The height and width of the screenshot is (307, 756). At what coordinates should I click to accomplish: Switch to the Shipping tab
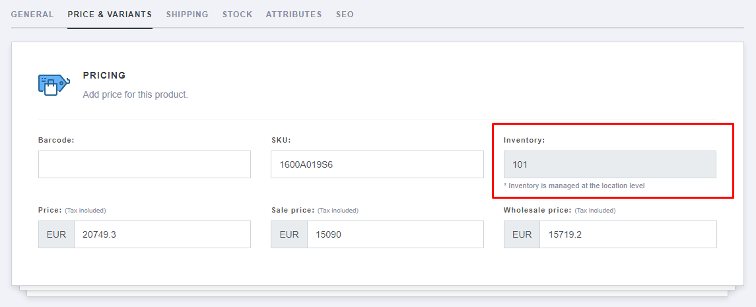[x=188, y=15]
